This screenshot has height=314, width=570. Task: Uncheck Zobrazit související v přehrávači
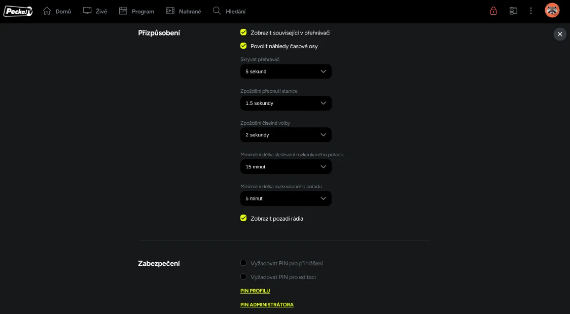[x=243, y=32]
